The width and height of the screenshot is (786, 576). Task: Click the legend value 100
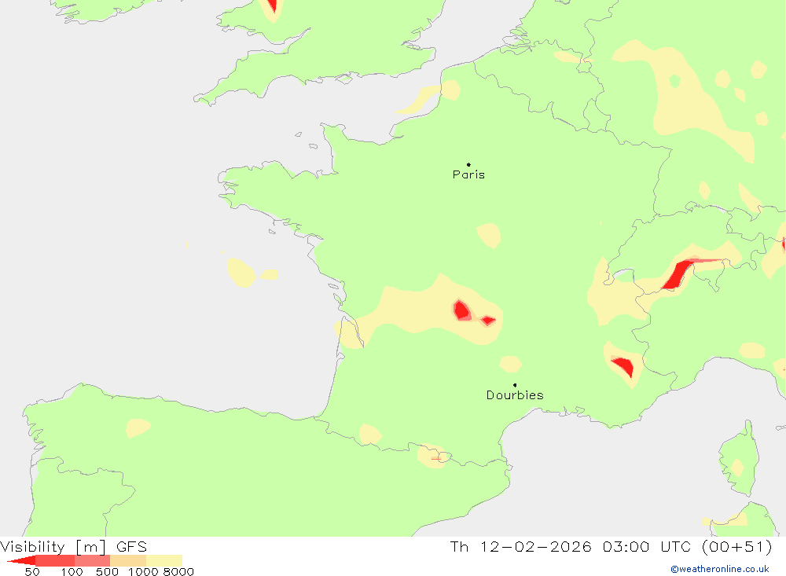click(72, 572)
